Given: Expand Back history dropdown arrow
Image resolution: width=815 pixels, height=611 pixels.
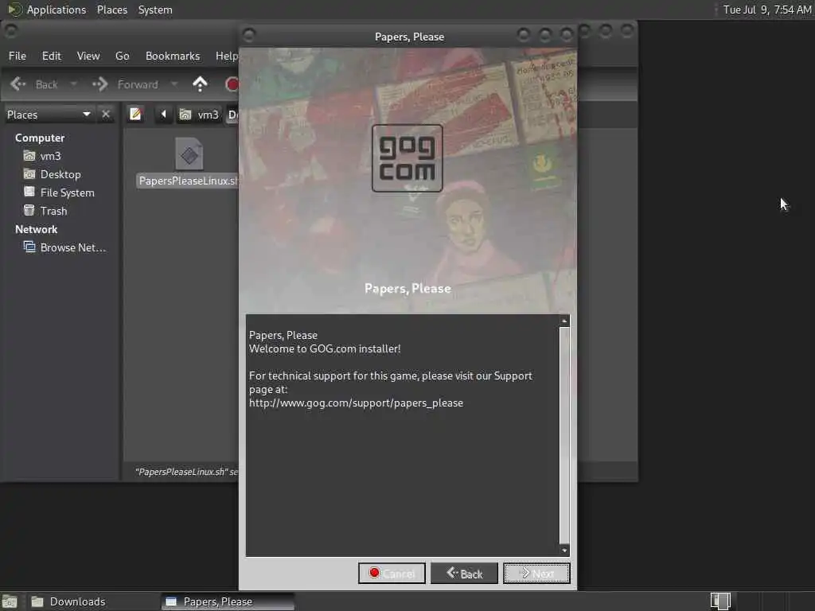Looking at the screenshot, I should pos(74,84).
